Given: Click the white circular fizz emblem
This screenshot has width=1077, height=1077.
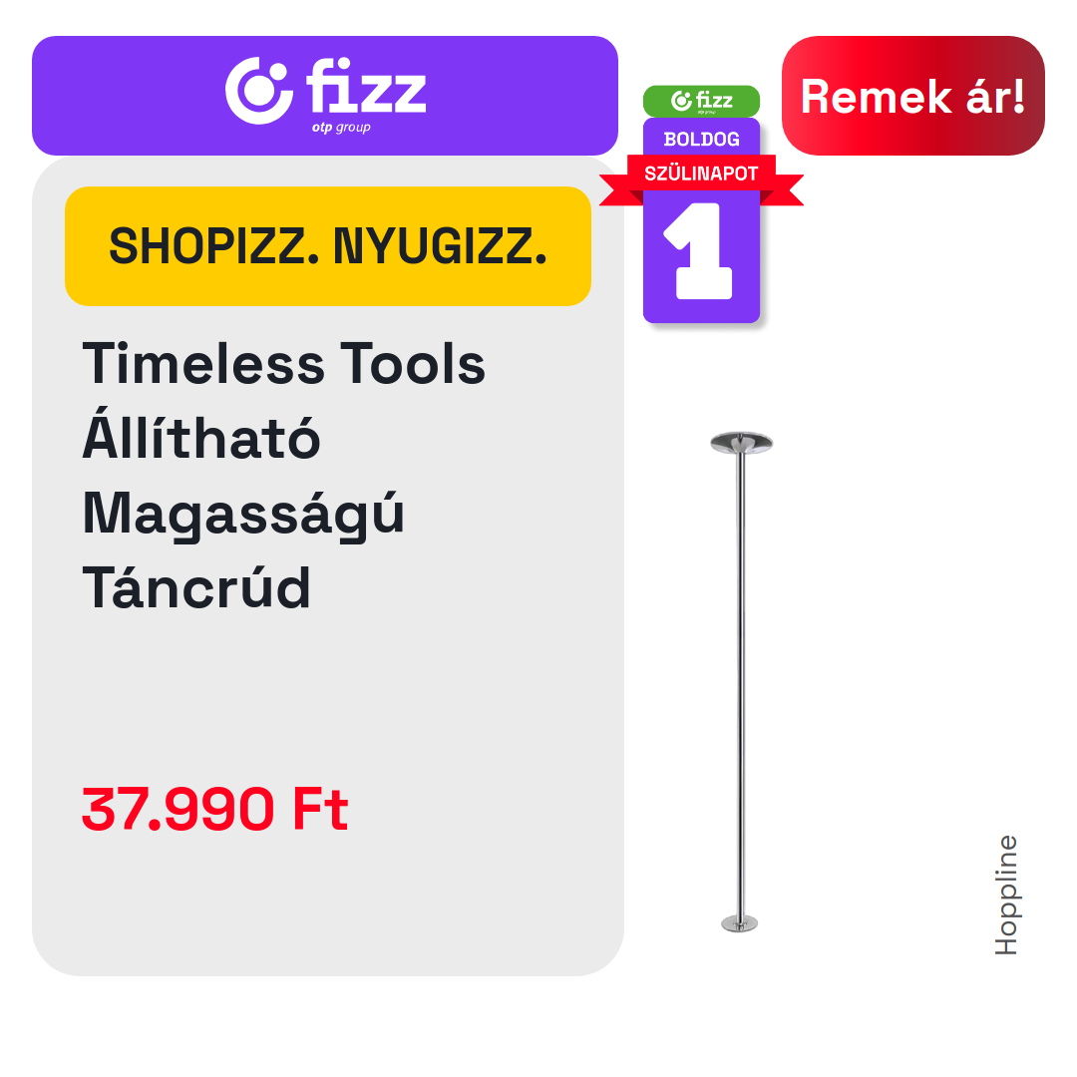Looking at the screenshot, I should (259, 91).
